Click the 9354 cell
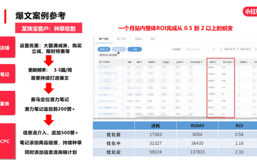The width and height of the screenshot is (257, 162). pyautogui.click(x=197, y=135)
